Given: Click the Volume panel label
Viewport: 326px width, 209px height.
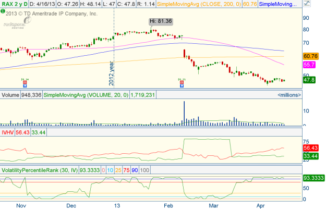Looking at the screenshot, I should 10,95.
